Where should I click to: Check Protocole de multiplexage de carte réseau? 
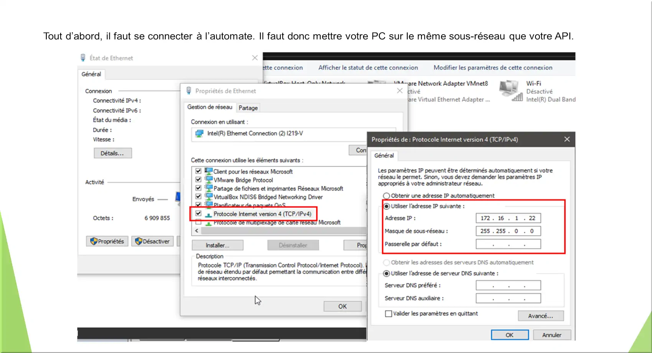[x=198, y=222]
